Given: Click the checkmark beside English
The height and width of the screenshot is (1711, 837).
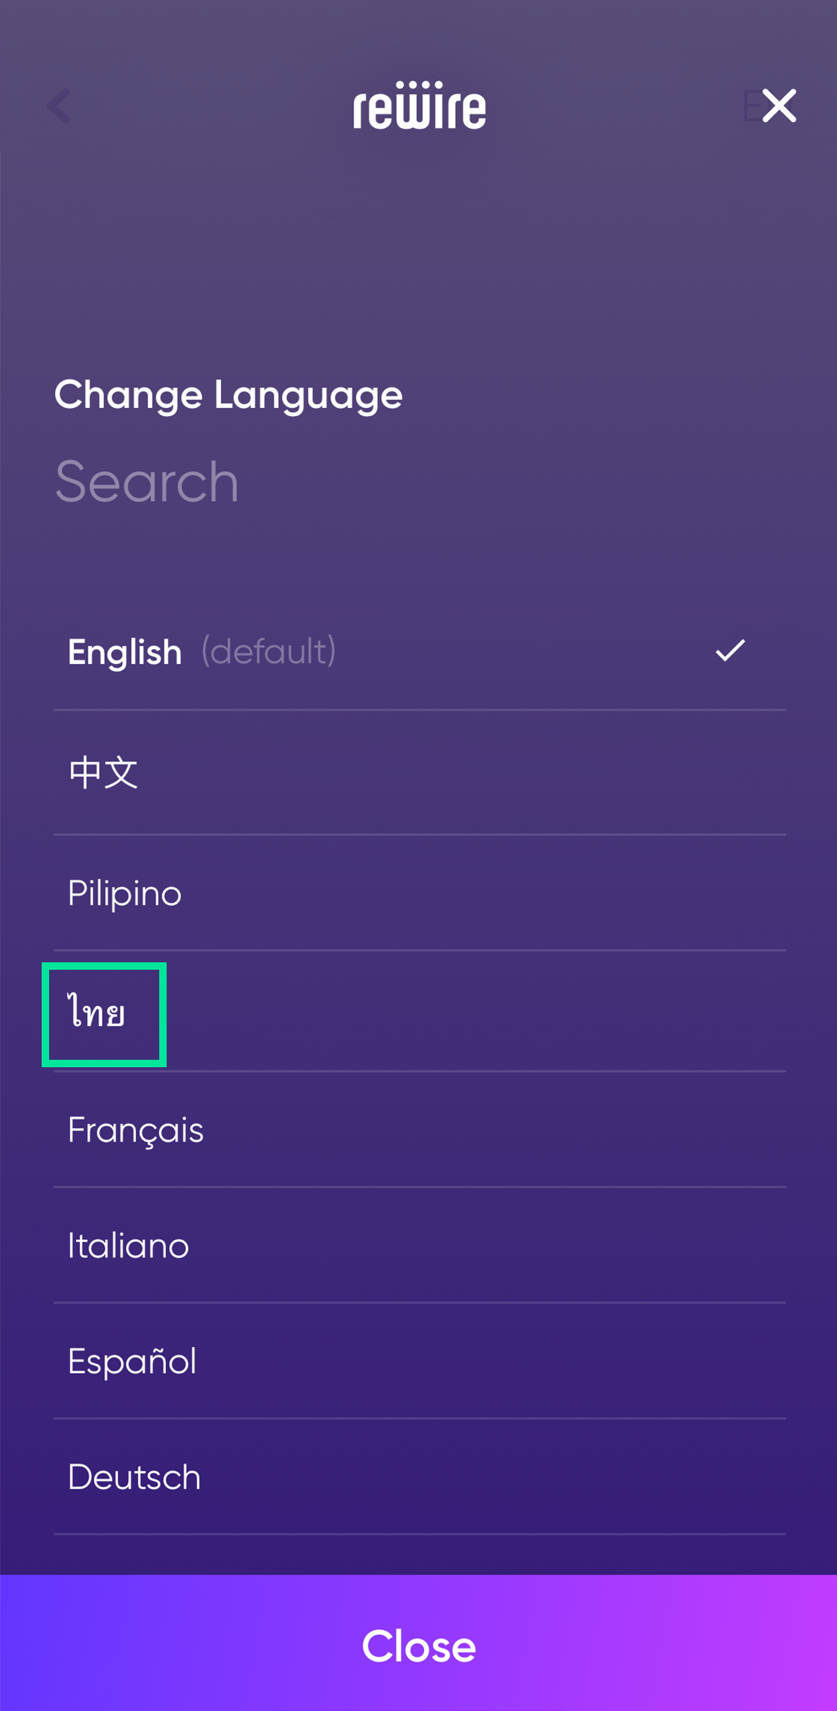Looking at the screenshot, I should pyautogui.click(x=730, y=650).
